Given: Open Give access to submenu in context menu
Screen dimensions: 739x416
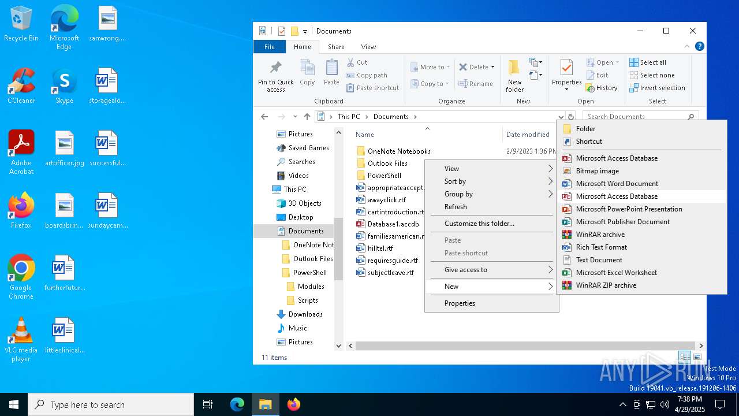Looking at the screenshot, I should 492,270.
